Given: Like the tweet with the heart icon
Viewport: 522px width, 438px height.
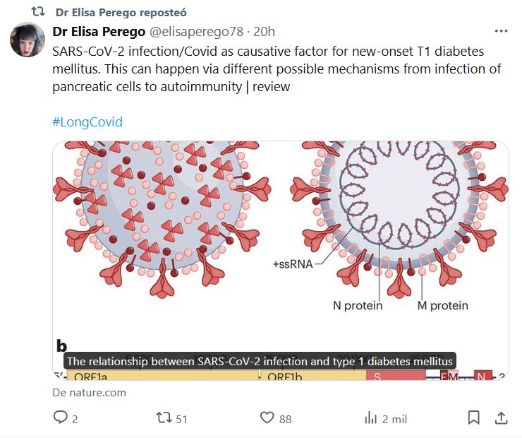Looking at the screenshot, I should click(267, 418).
